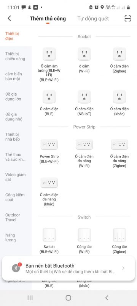The image size is (137, 306).
Task: Tap Android home navigation button
Action: [x=68, y=298]
